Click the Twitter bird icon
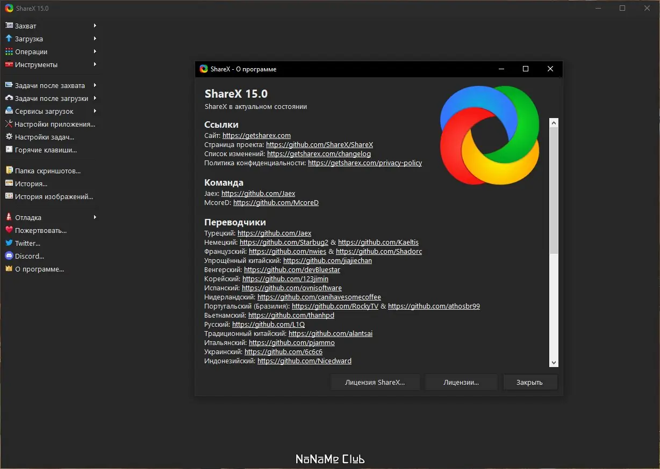The image size is (660, 469). pyautogui.click(x=9, y=243)
